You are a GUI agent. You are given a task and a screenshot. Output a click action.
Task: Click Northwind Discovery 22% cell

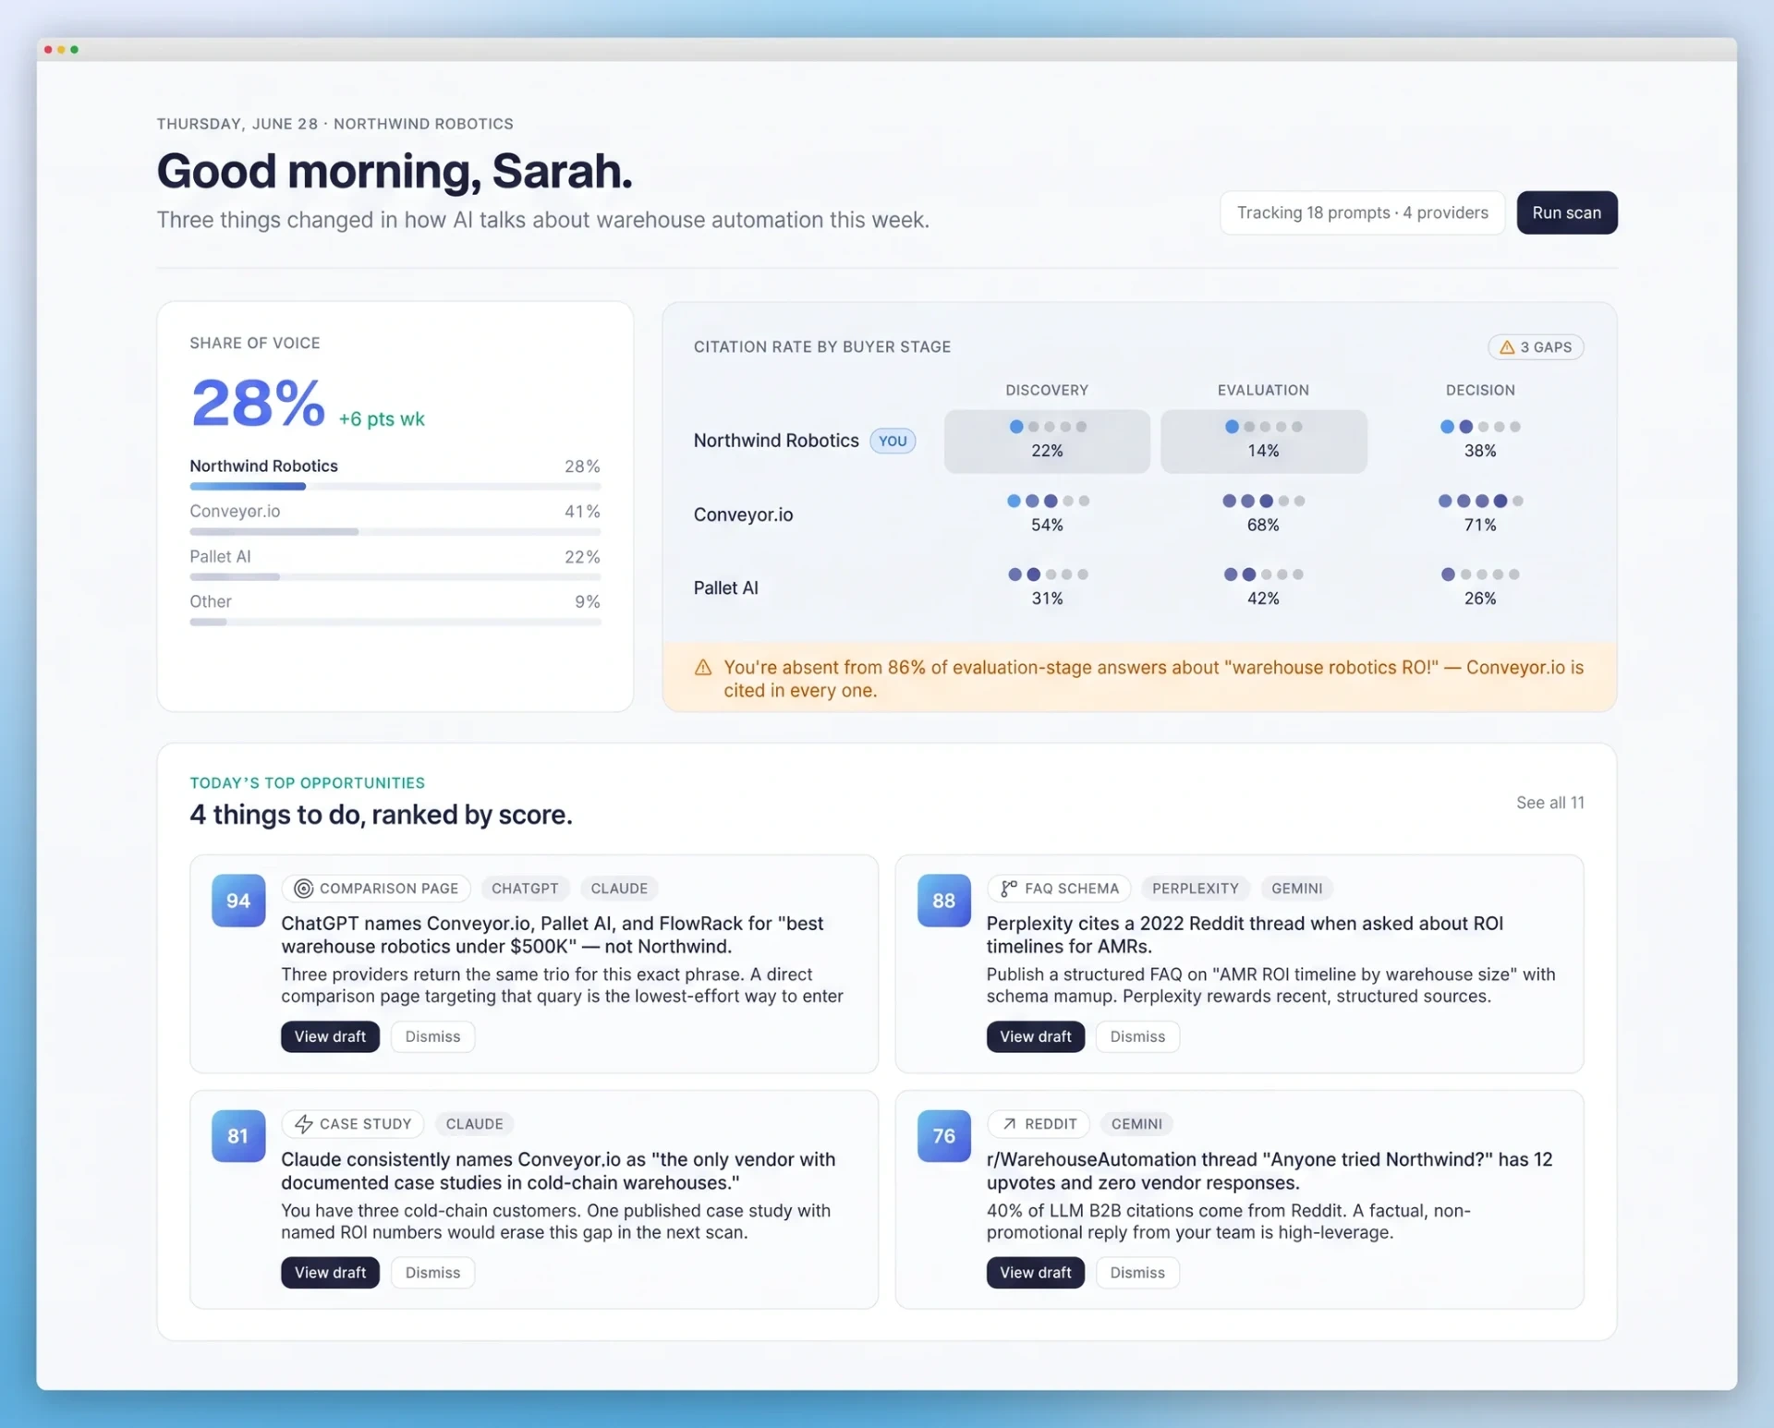[1047, 442]
